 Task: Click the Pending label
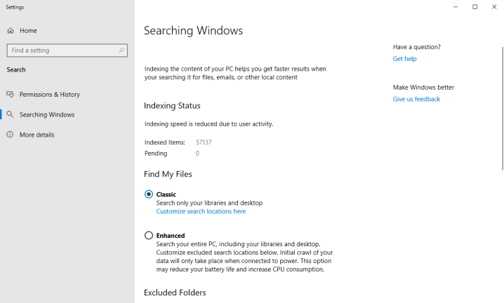[156, 154]
